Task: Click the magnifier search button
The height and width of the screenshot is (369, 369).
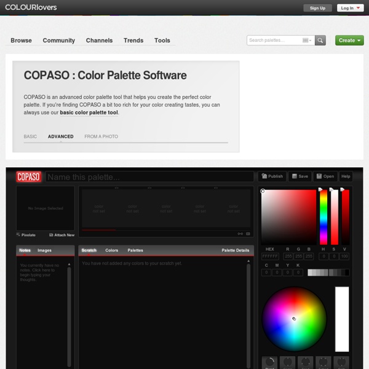Action: pyautogui.click(x=320, y=40)
